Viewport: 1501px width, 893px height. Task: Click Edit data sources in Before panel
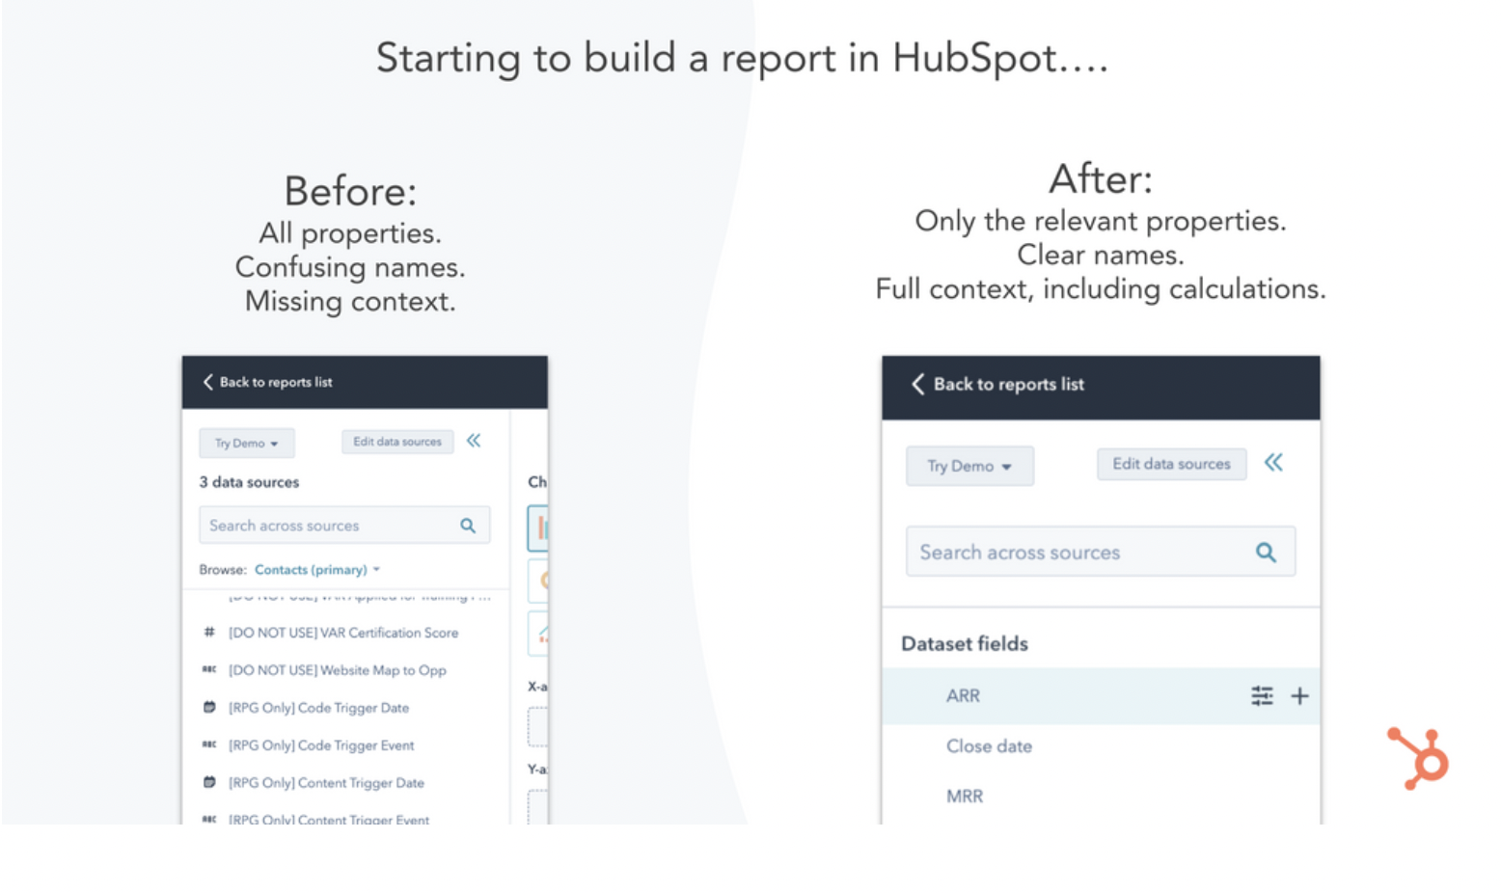397,442
